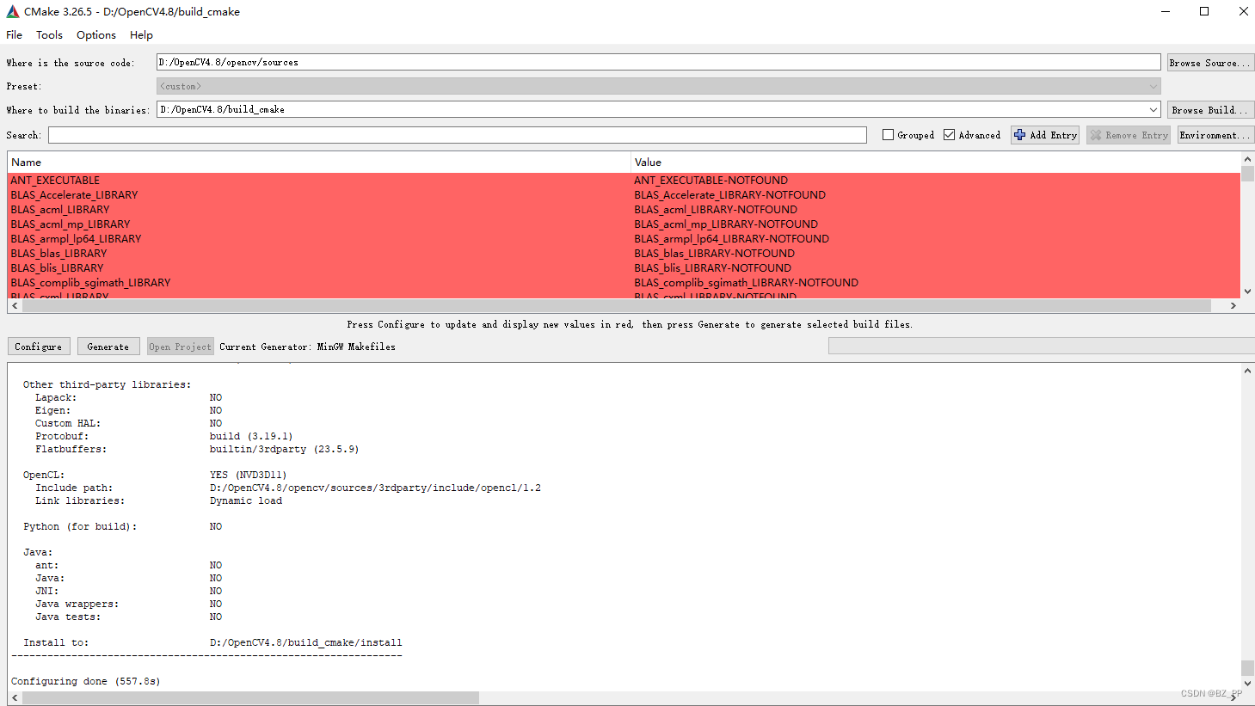Click the output pane scroll-up arrow
The height and width of the screenshot is (706, 1255).
tap(1247, 370)
